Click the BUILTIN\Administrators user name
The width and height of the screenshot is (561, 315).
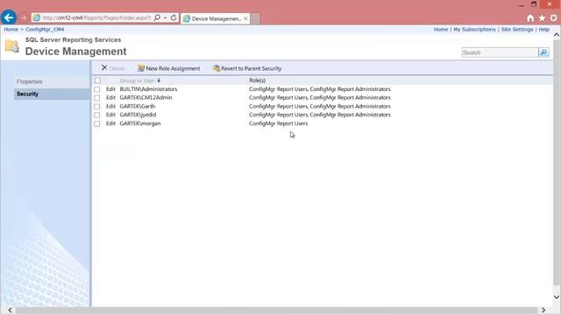pos(148,89)
